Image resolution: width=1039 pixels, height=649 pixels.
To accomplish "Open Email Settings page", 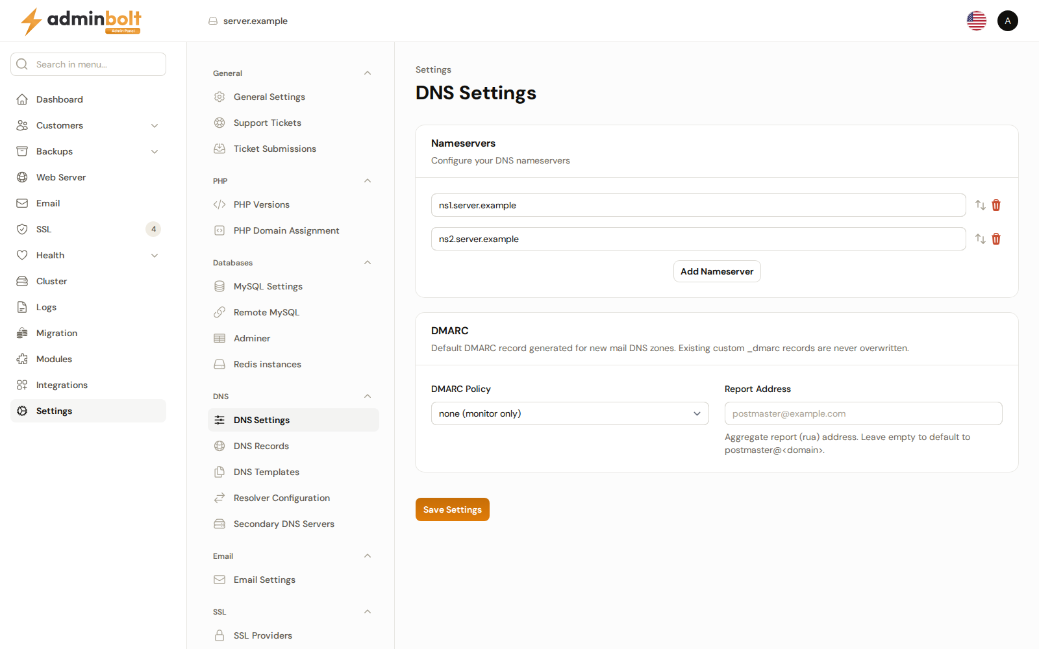I will (294, 580).
